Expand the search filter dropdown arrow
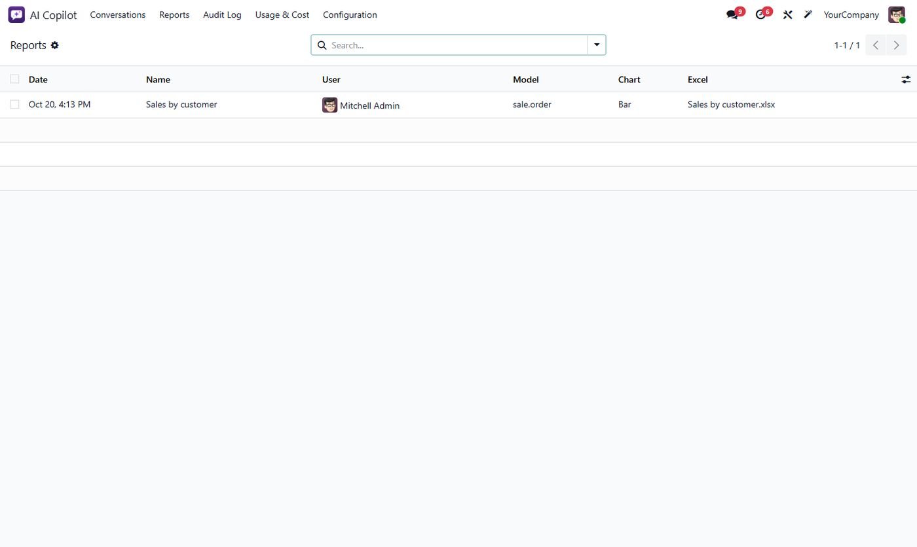Viewport: 917px width, 547px height. tap(597, 45)
